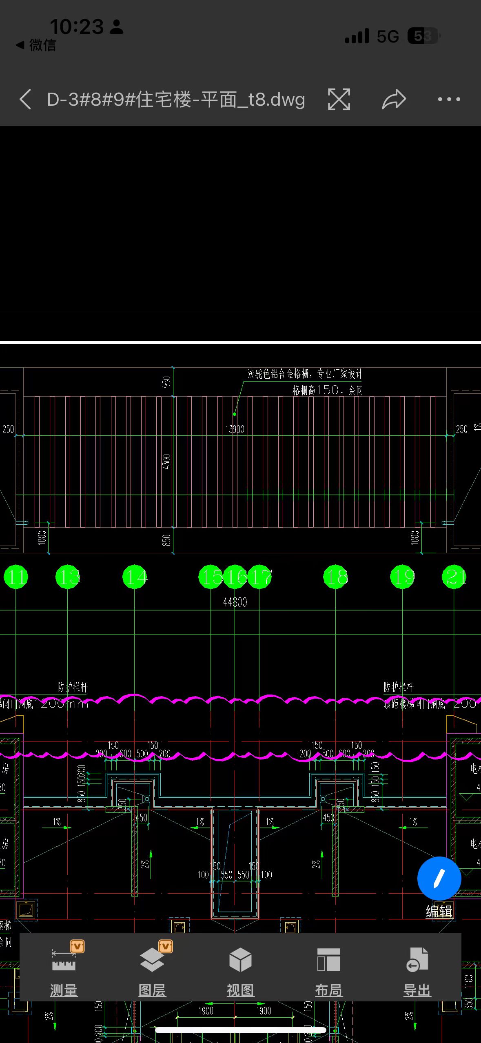This screenshot has width=481, height=1043.
Task: Tap the 44800 overall dimension text
Action: click(x=235, y=602)
